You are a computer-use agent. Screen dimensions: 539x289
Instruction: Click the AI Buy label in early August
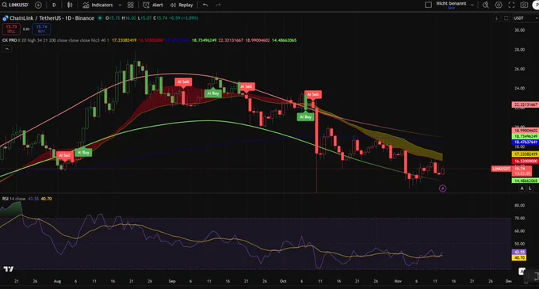tap(83, 152)
